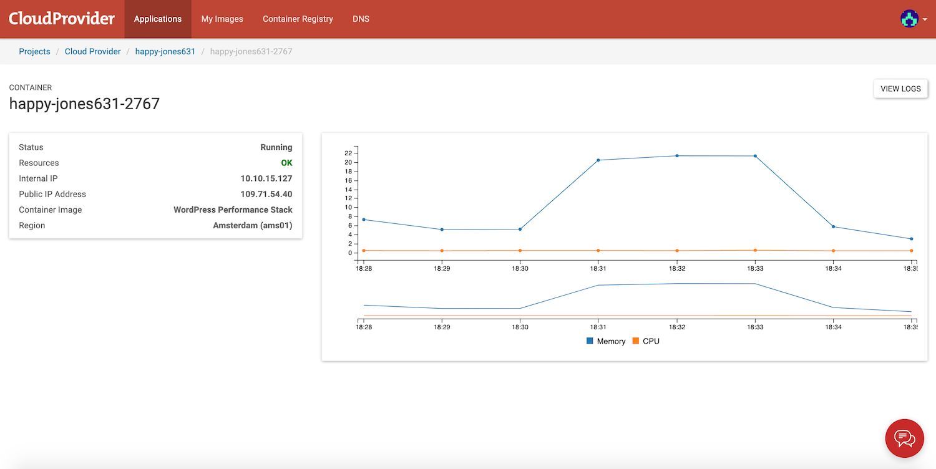
Task: Navigate to Projects breadcrumb
Action: click(x=34, y=51)
